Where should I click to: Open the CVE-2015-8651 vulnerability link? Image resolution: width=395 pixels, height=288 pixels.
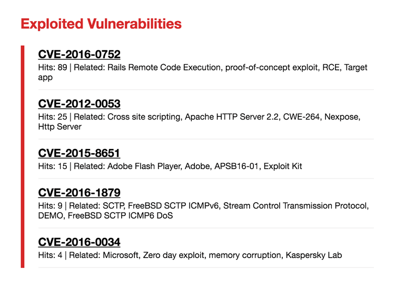(79, 153)
